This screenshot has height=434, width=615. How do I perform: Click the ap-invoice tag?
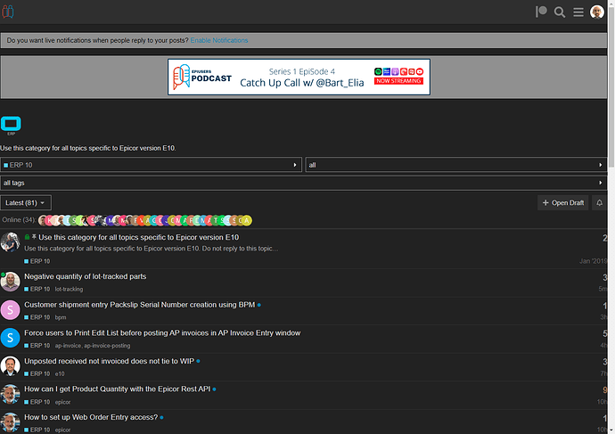tap(68, 346)
